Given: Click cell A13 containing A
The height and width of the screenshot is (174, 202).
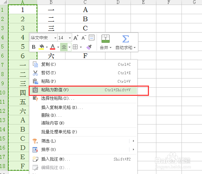Looking at the screenshot, I should [19, 120].
